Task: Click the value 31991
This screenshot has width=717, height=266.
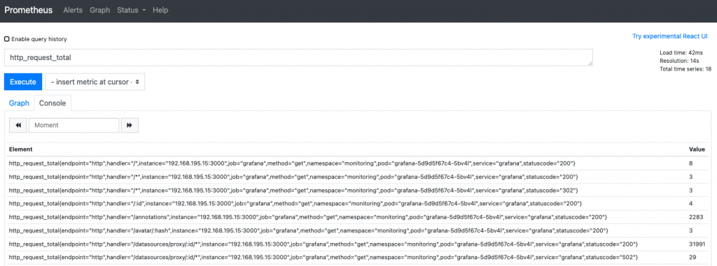Action: [697, 244]
